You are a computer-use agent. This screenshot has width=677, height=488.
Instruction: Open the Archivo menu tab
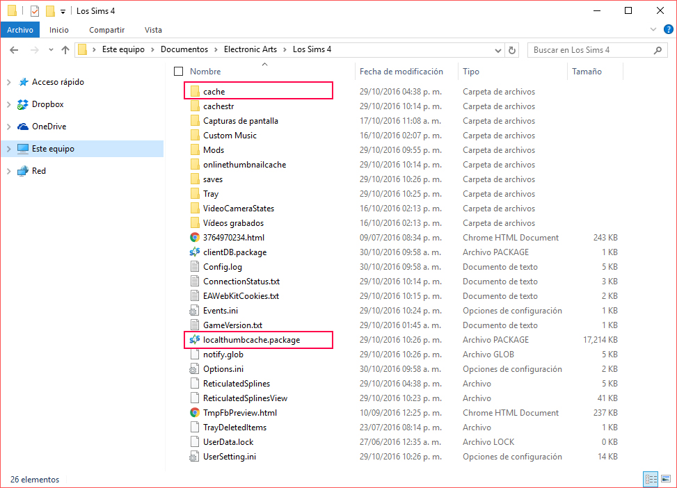(20, 30)
